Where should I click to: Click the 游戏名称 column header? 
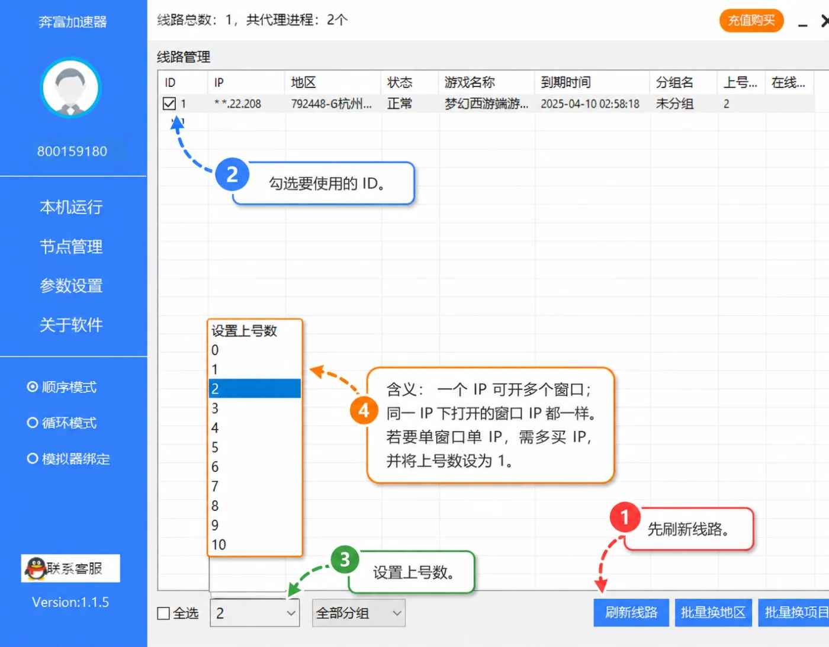[487, 82]
